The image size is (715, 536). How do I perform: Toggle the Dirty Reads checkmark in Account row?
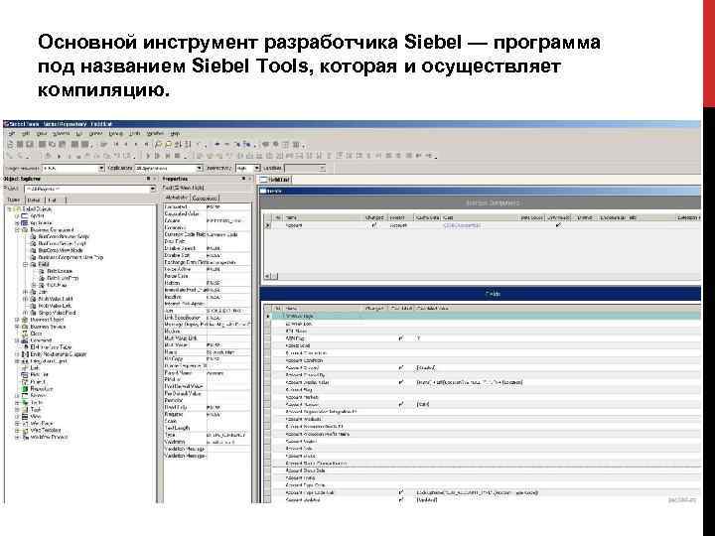click(558, 225)
